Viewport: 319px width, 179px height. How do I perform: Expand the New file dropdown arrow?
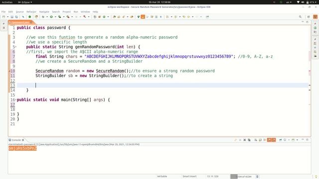click(x=7, y=17)
